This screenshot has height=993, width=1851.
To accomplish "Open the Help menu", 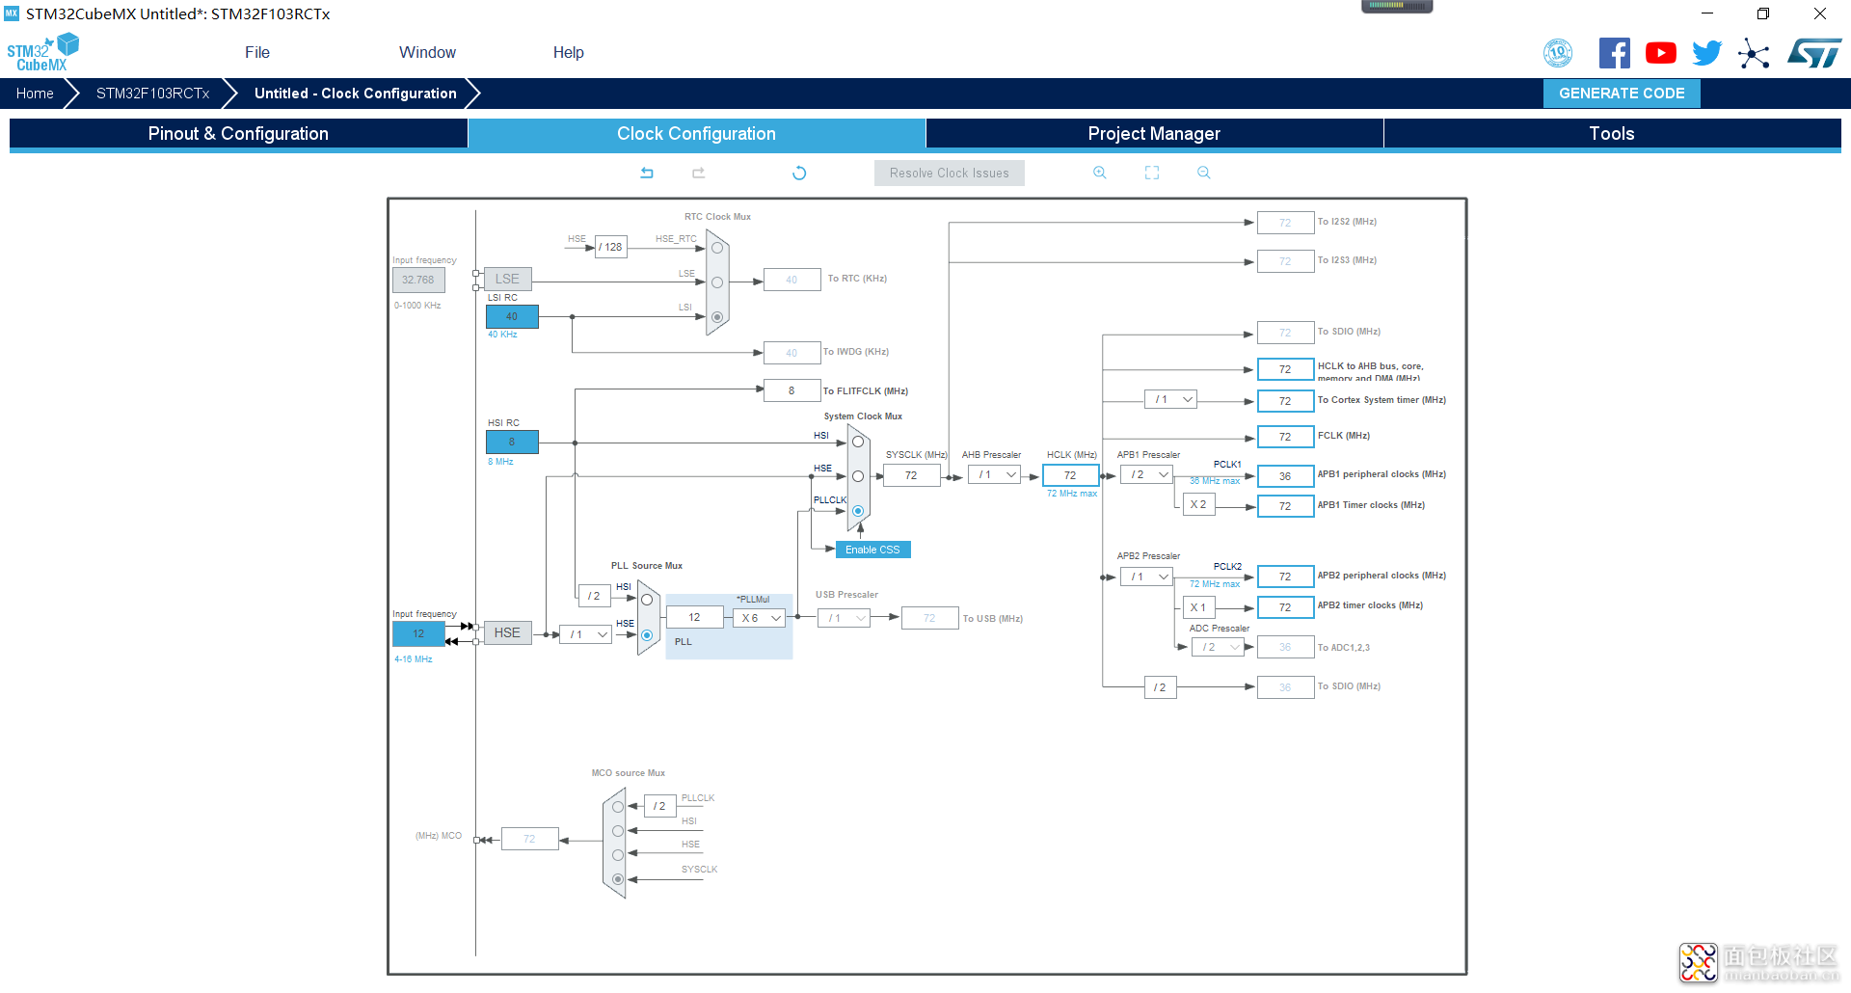I will (x=569, y=52).
